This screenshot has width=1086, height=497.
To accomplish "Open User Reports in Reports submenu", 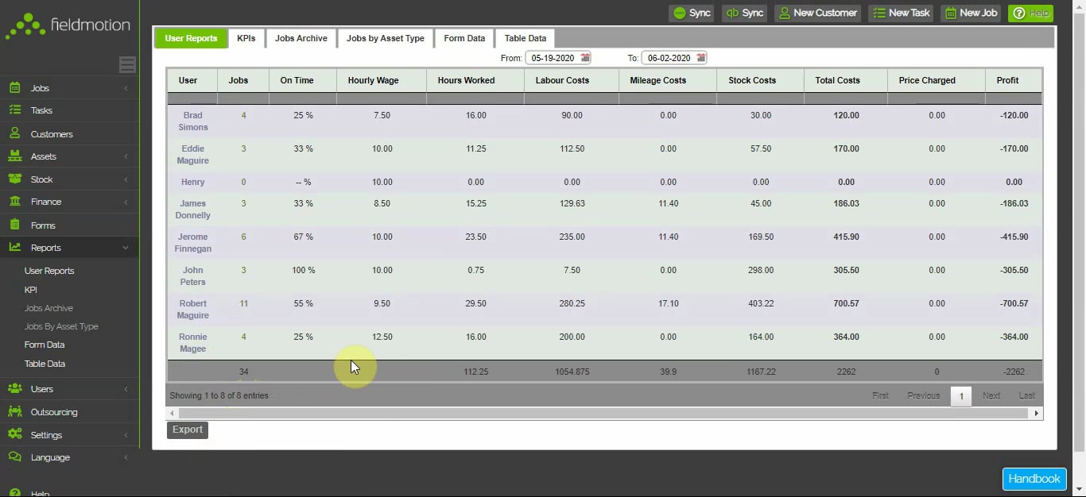I will pyautogui.click(x=49, y=271).
